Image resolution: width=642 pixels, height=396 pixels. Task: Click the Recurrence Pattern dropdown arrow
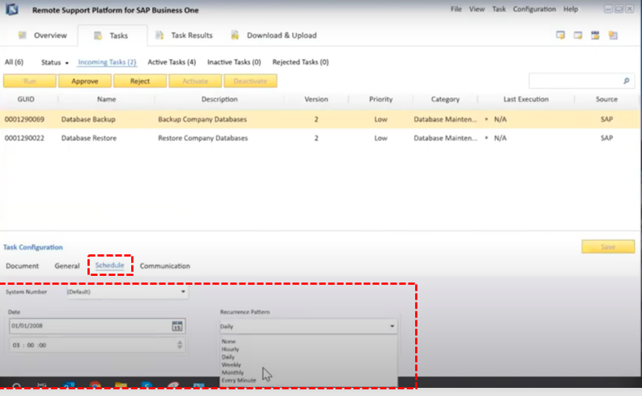click(392, 326)
